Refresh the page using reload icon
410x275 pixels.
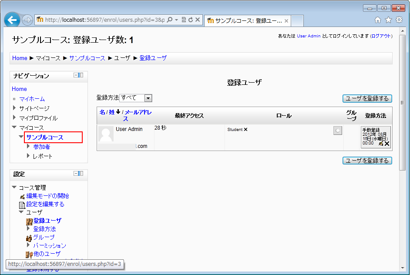coord(191,20)
